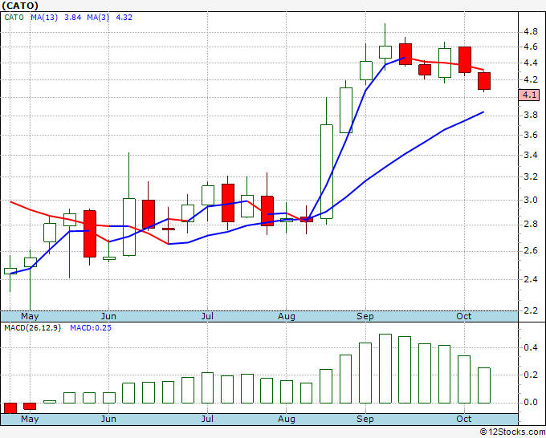Select Oct on the MACD panel time axis
This screenshot has height=438, width=546.
pyautogui.click(x=464, y=419)
